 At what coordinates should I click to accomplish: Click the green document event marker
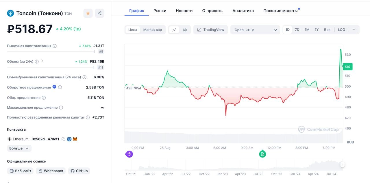(x=262, y=154)
